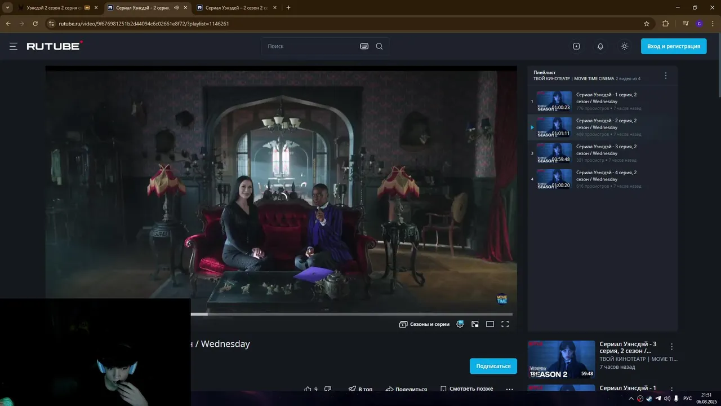Viewport: 721px width, 406px height.
Task: Open browser extensions puzzle icon
Action: (x=666, y=24)
